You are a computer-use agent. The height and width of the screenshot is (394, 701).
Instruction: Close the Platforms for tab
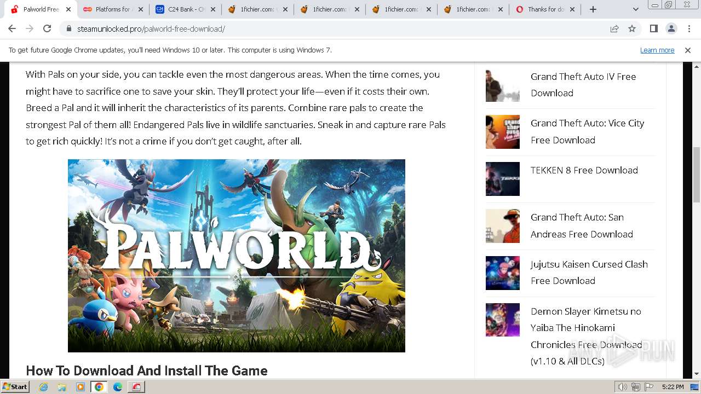click(x=141, y=9)
